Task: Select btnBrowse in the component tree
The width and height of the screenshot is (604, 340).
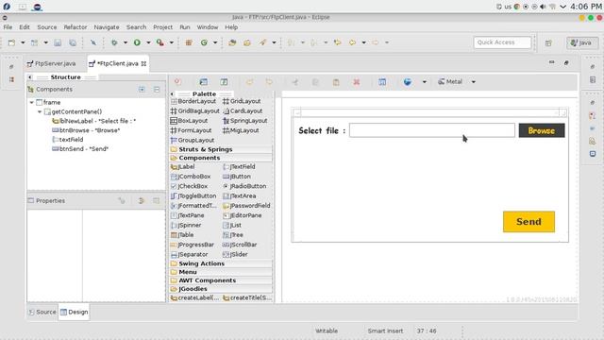Action: [86, 130]
